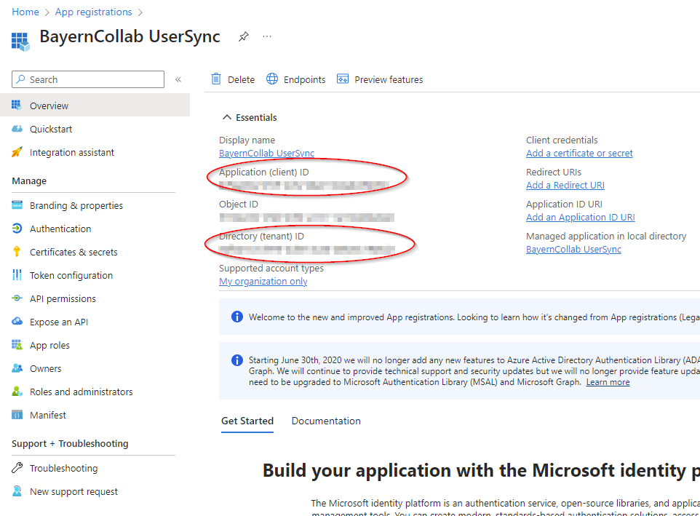Click the Delete trash icon

[x=216, y=79]
